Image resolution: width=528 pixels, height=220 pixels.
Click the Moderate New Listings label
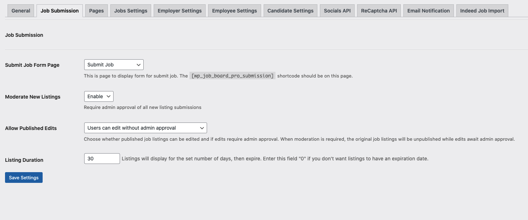[x=33, y=97]
